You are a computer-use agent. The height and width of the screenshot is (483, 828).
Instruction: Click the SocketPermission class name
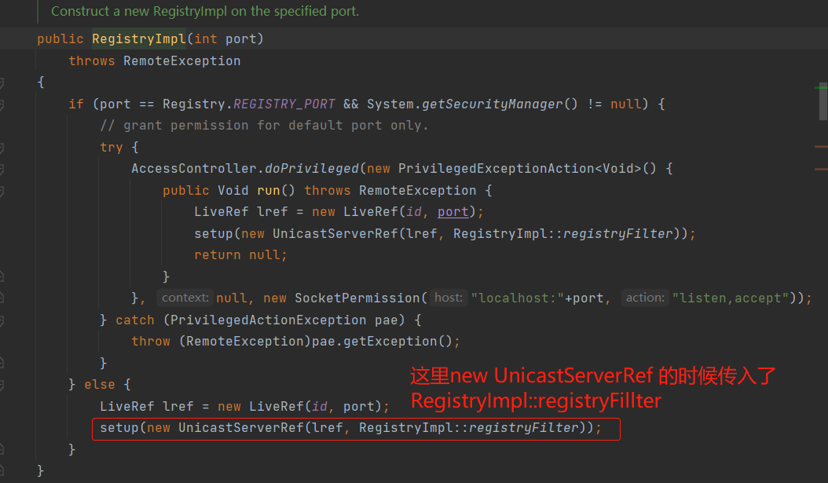click(x=357, y=298)
